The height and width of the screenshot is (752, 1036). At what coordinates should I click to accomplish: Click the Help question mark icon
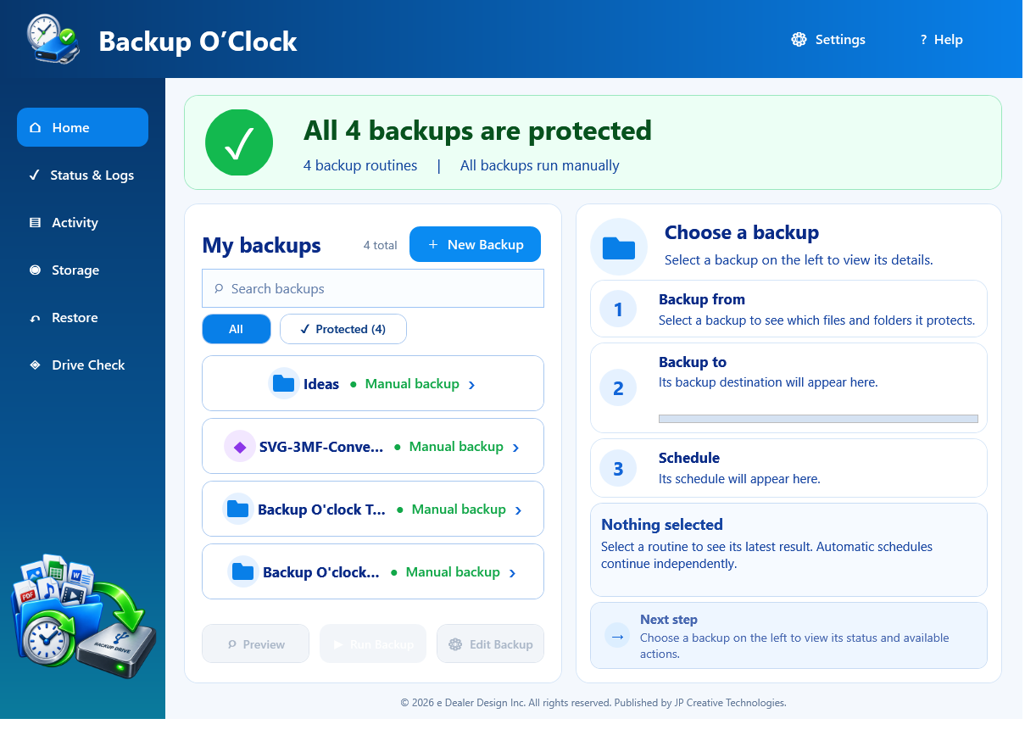point(923,40)
